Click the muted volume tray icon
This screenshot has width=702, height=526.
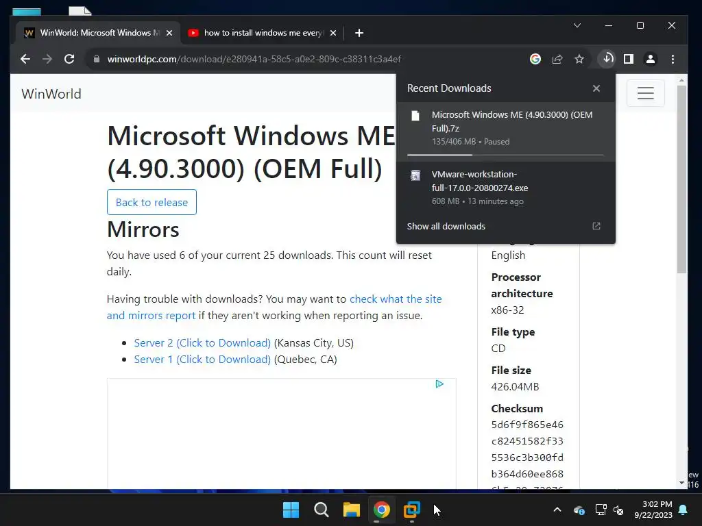[x=618, y=510]
